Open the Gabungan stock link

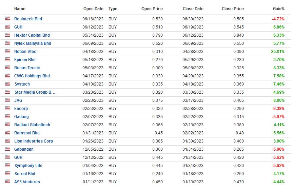click(24, 149)
